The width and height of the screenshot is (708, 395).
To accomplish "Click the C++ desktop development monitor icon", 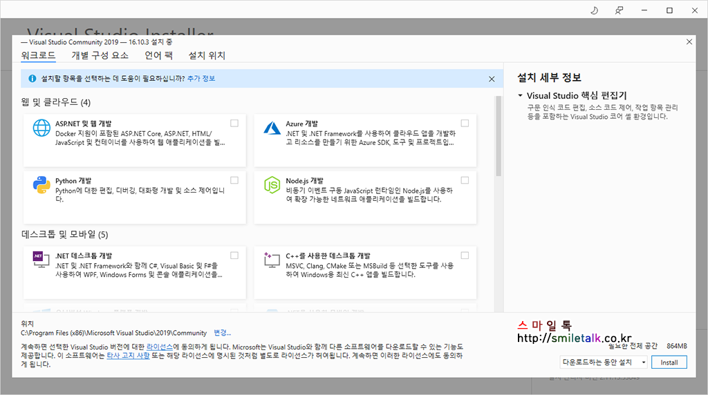I will pyautogui.click(x=272, y=260).
